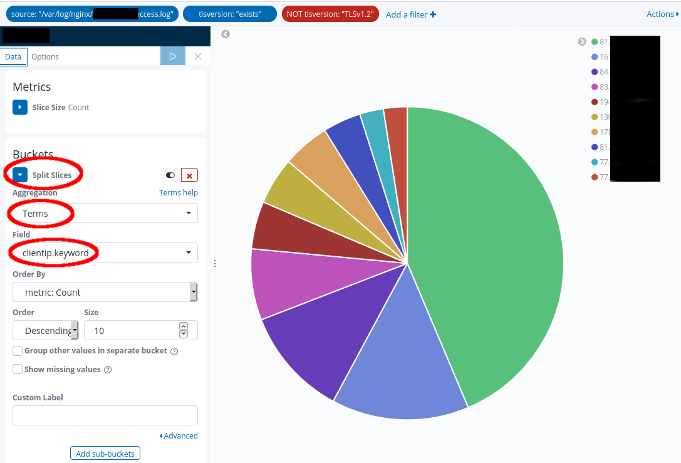Decrease Size with the down stepper arrow

click(184, 334)
